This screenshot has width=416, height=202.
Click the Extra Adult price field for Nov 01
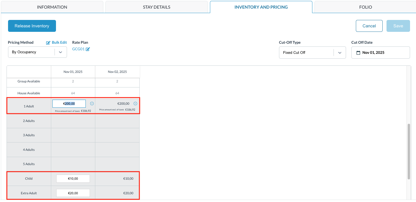[73, 193]
